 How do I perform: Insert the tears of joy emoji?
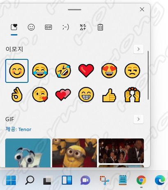40,71
